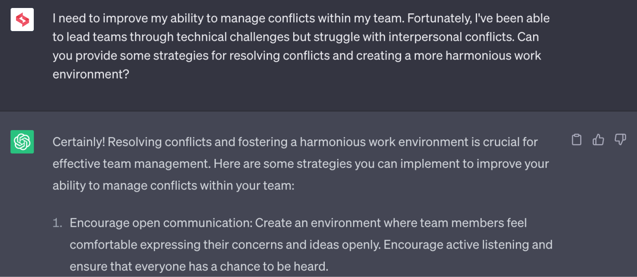Viewport: 637px width, 277px height.
Task: Copy the response with the clipboard icon
Action: (576, 140)
